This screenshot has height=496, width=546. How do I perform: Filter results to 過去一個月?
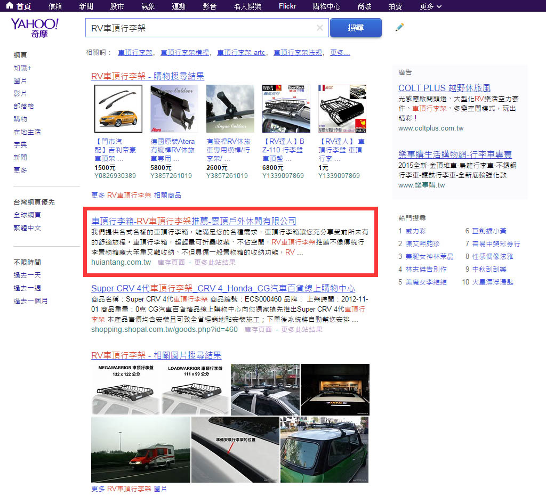[30, 300]
